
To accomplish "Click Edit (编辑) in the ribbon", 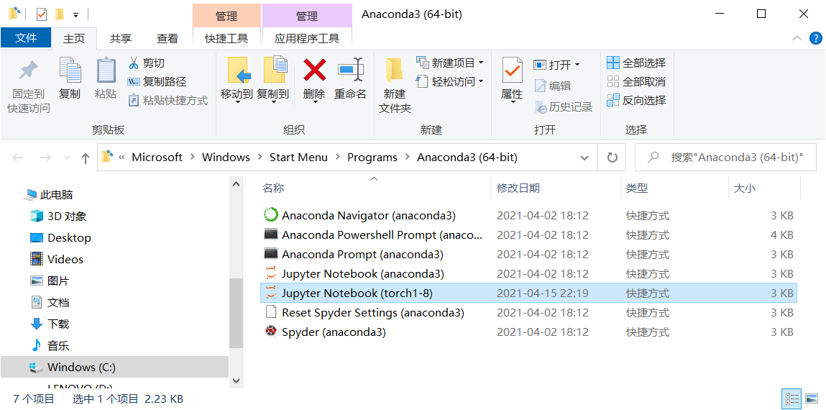I will 553,86.
